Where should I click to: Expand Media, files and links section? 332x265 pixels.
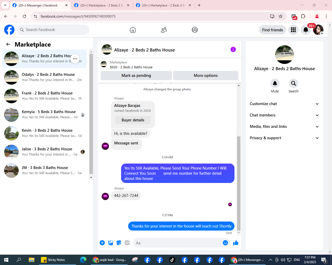tap(285, 127)
